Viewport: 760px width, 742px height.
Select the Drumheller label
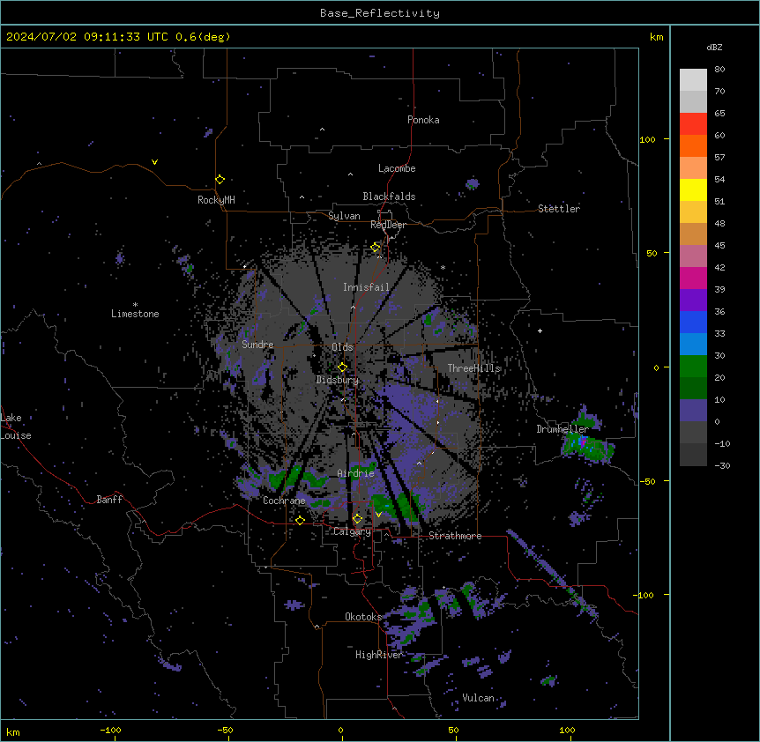point(563,429)
